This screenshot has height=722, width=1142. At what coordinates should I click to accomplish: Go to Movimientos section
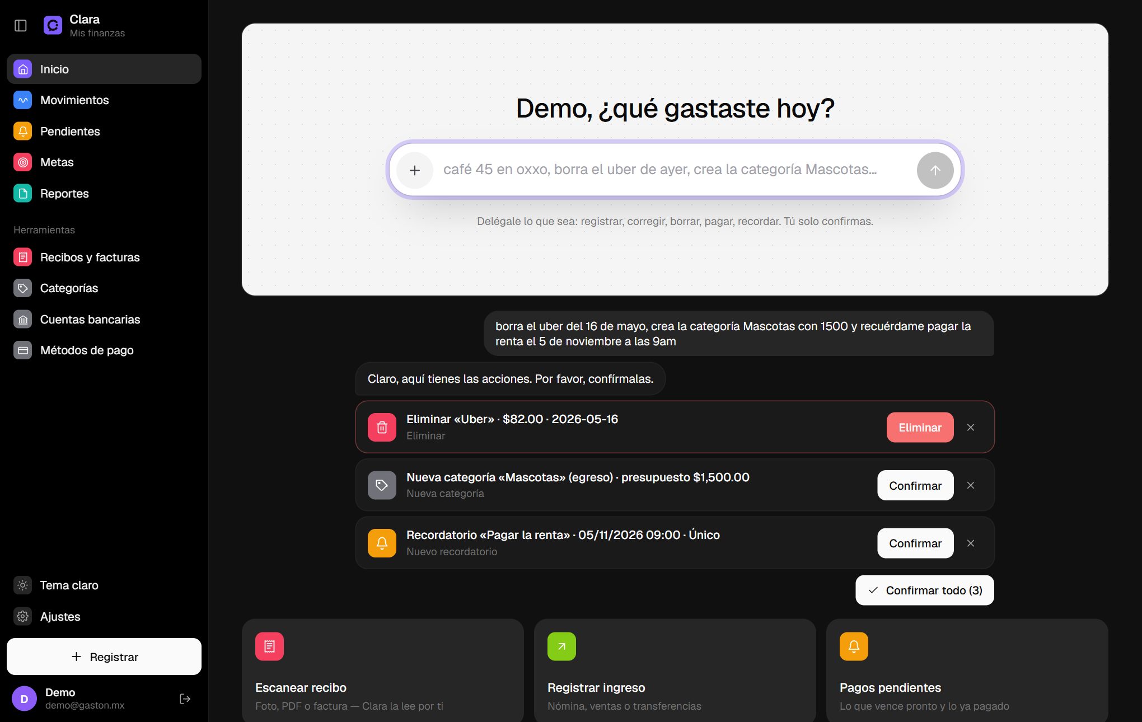coord(104,100)
